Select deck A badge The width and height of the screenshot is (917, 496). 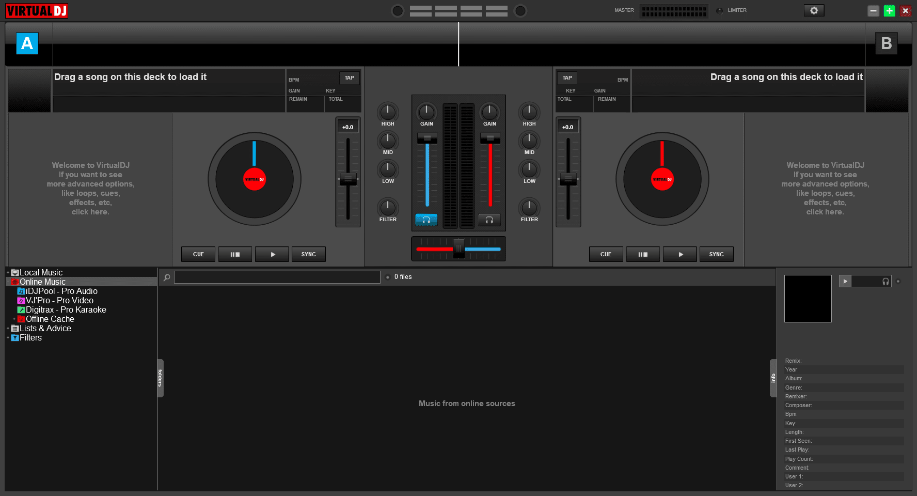tap(27, 43)
